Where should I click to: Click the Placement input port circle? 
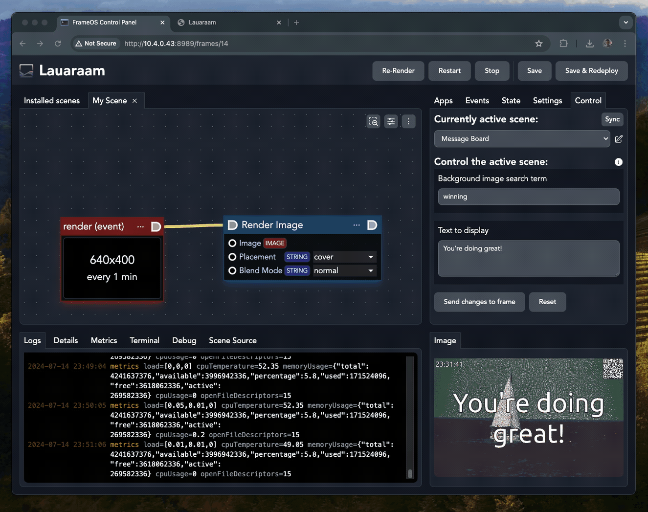[x=232, y=257]
